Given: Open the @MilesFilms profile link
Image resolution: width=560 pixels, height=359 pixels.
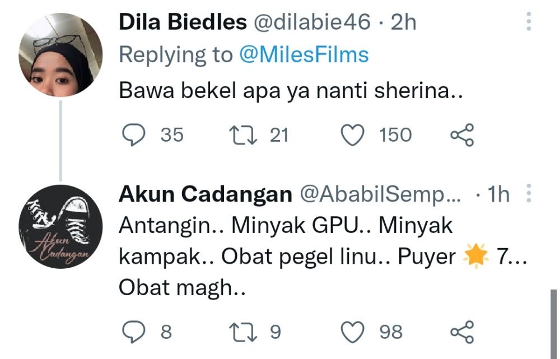Looking at the screenshot, I should tap(304, 55).
